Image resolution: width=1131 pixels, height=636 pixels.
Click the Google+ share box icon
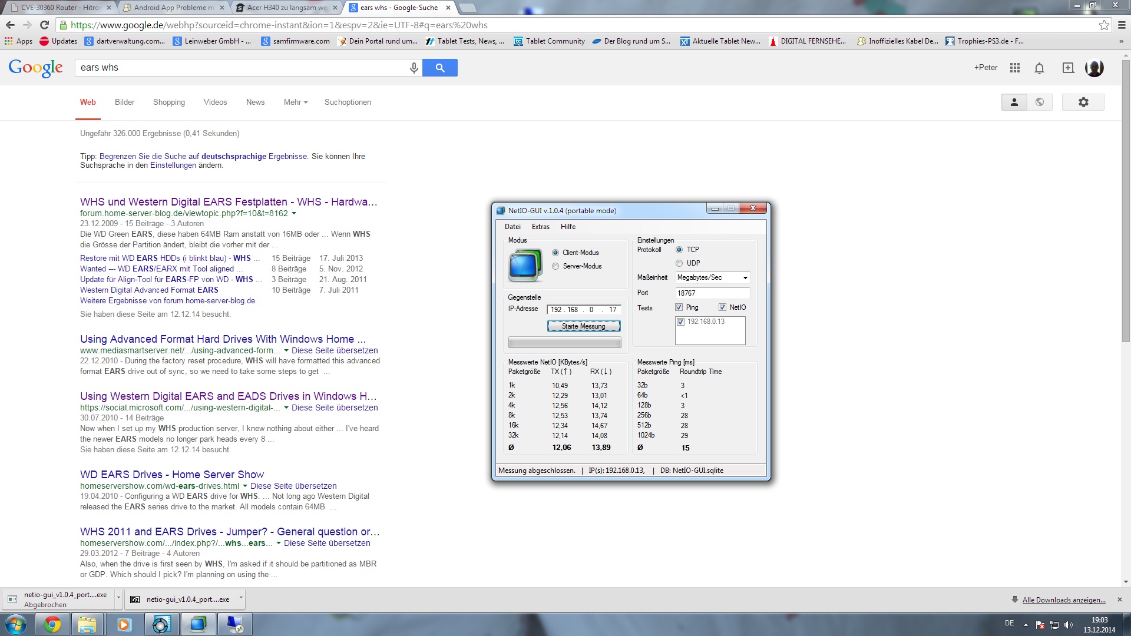[1068, 68]
